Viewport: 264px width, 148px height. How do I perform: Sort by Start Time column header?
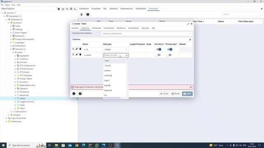click(x=198, y=21)
